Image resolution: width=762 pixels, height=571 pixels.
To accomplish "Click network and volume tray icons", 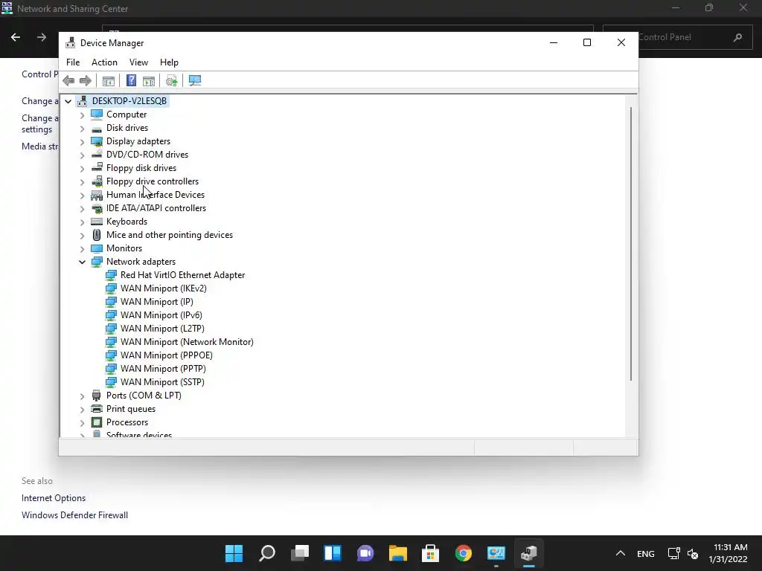I will [x=683, y=553].
